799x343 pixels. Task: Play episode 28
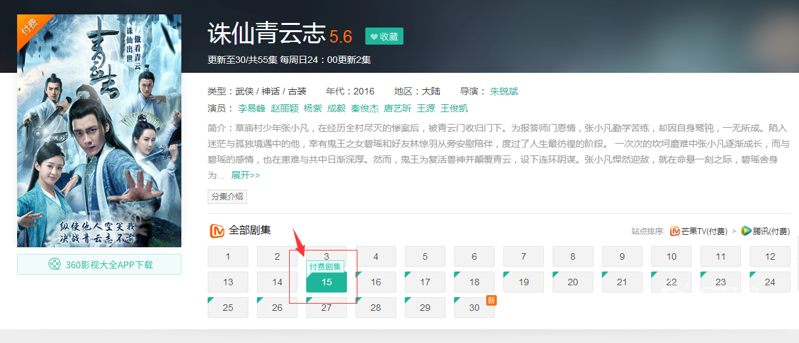(x=376, y=308)
